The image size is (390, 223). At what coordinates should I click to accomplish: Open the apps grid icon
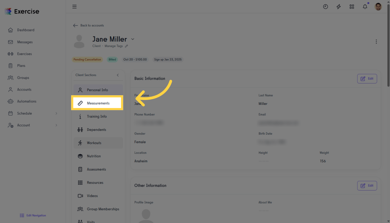point(352,6)
